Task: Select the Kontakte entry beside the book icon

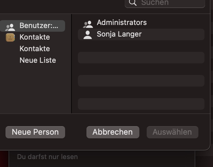Action: pyautogui.click(x=35, y=37)
